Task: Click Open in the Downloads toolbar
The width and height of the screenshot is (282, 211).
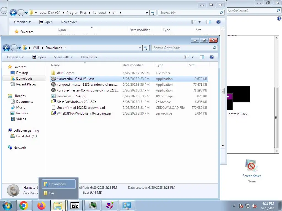Action: pos(39,57)
